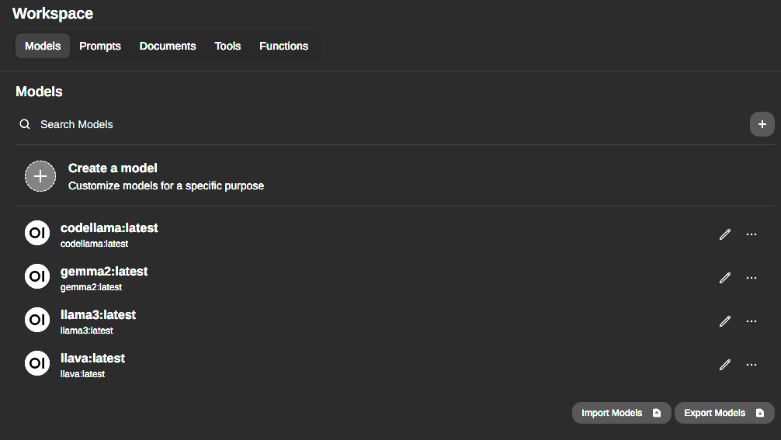Open more options for llama3:latest

coord(751,321)
